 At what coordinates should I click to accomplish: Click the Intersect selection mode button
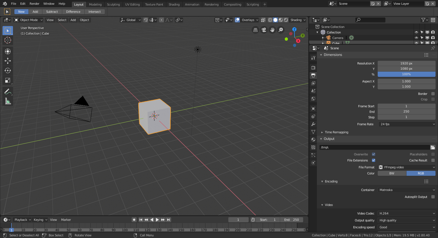(x=94, y=12)
